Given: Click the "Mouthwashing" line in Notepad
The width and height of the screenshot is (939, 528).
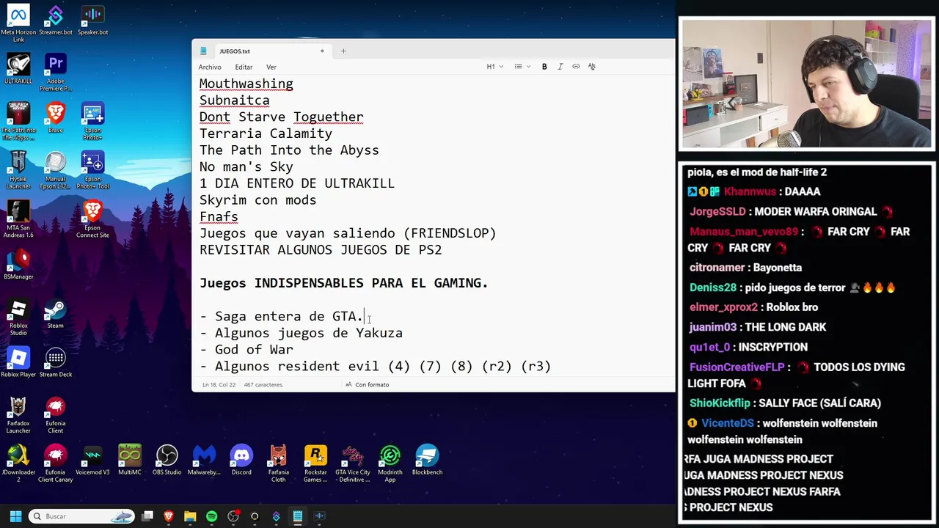Looking at the screenshot, I should [246, 84].
